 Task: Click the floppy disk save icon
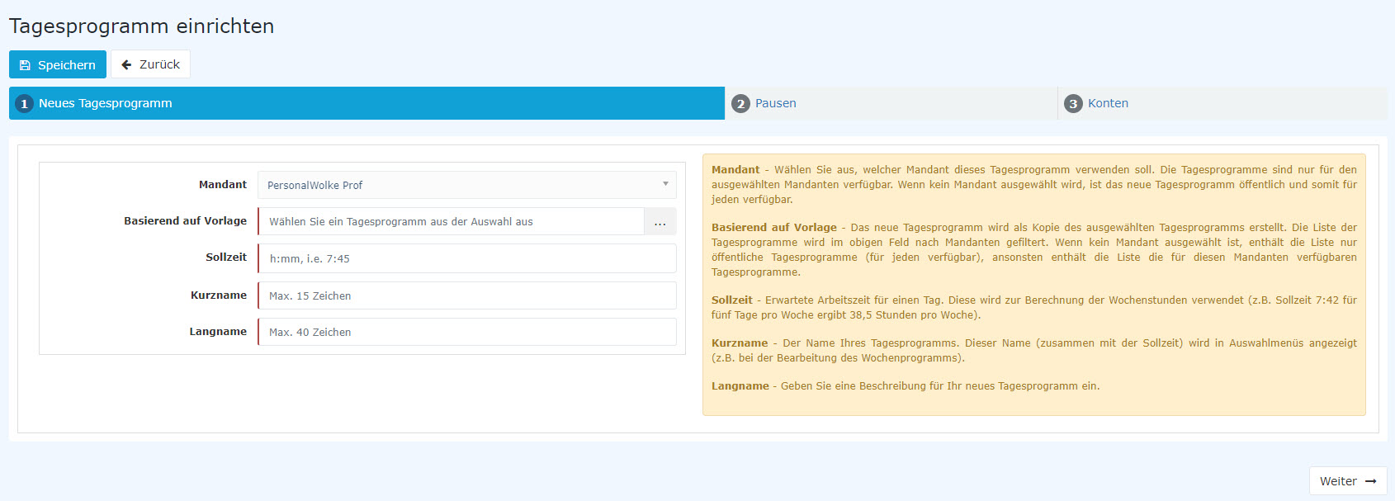coord(25,65)
